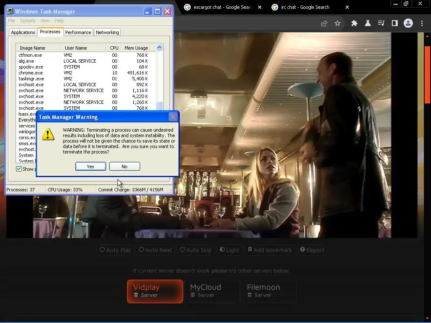
Task: Switch to the Performance tab
Action: (x=78, y=32)
